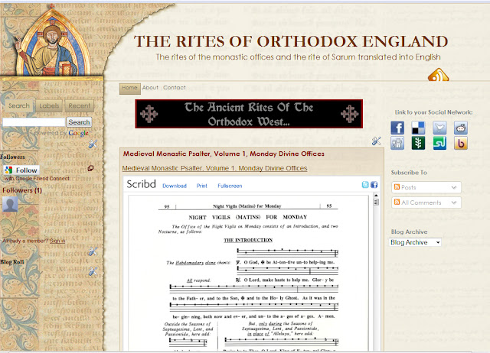Share on StumbleUpon icon

pos(439,143)
